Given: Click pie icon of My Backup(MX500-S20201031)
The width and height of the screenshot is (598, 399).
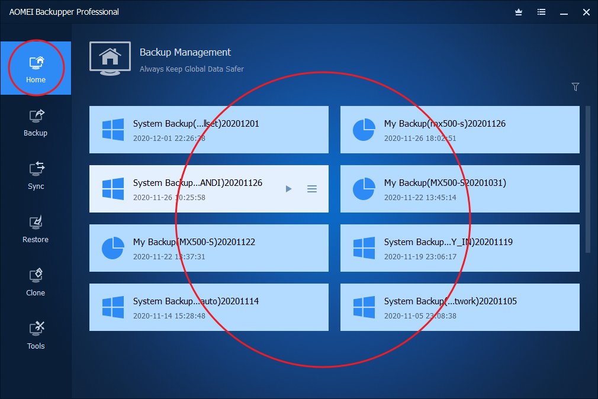Looking at the screenshot, I should click(x=364, y=189).
